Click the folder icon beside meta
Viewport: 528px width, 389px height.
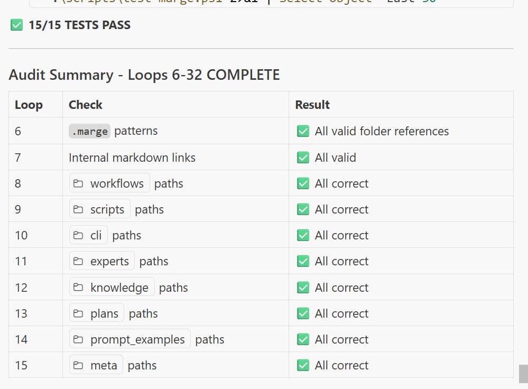coord(78,365)
